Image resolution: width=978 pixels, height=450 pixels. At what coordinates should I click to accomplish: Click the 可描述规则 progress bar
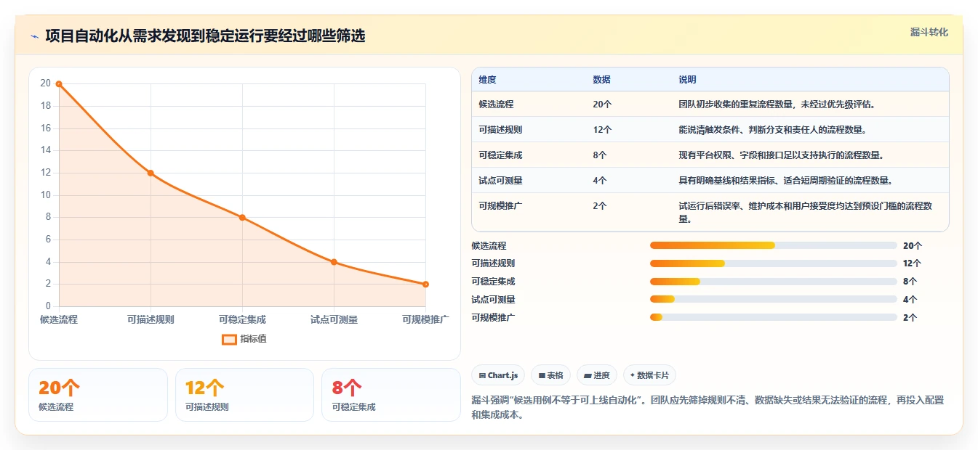tap(773, 263)
